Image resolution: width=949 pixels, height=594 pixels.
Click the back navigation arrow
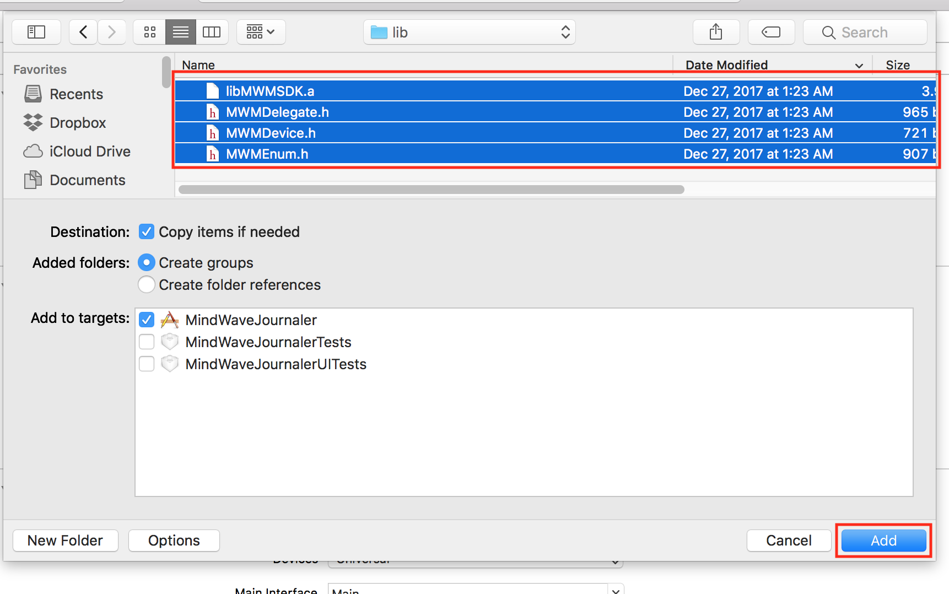point(83,31)
